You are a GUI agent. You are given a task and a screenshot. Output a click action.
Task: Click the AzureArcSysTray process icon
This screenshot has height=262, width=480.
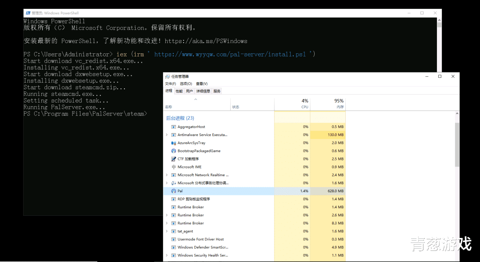pyautogui.click(x=174, y=143)
